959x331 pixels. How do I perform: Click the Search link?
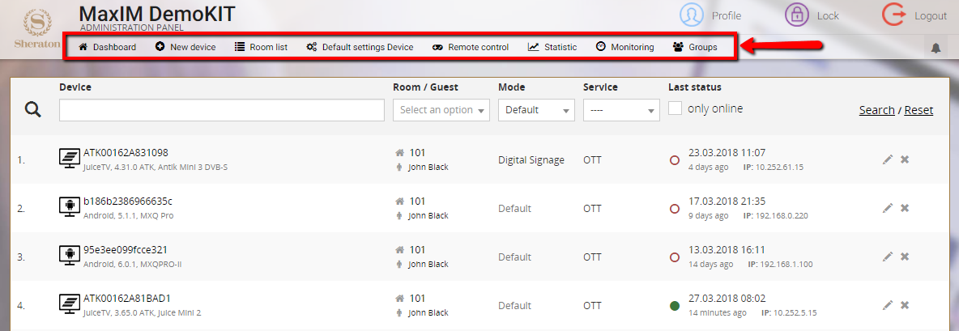point(876,111)
